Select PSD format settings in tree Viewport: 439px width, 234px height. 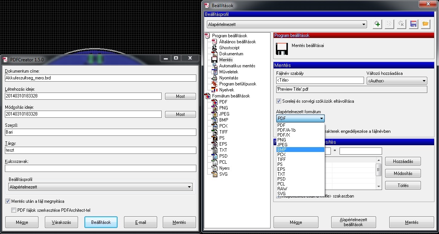pyautogui.click(x=223, y=156)
